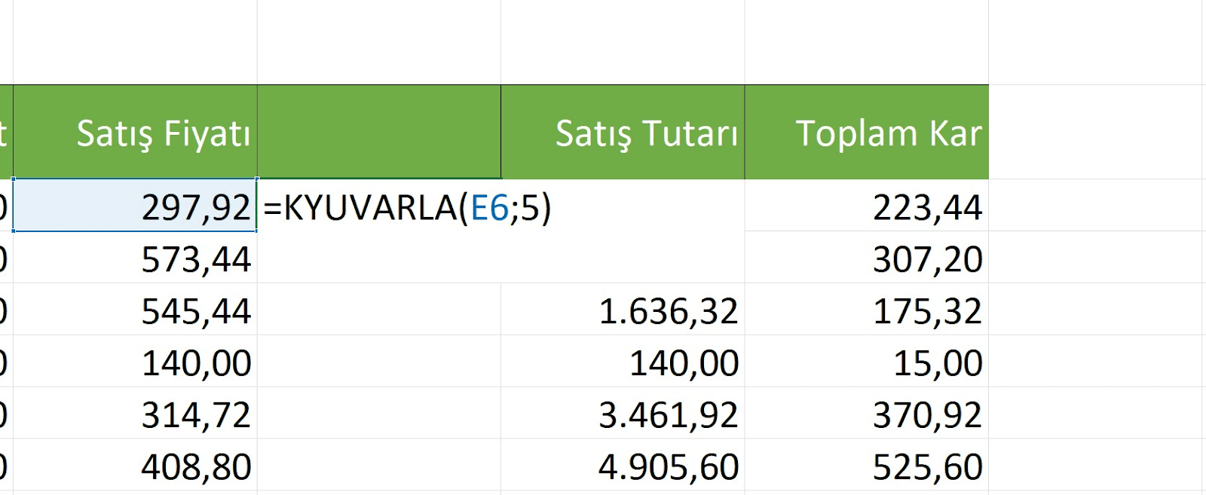The height and width of the screenshot is (495, 1206).
Task: Select the cell showing 525,60
Action: 867,466
